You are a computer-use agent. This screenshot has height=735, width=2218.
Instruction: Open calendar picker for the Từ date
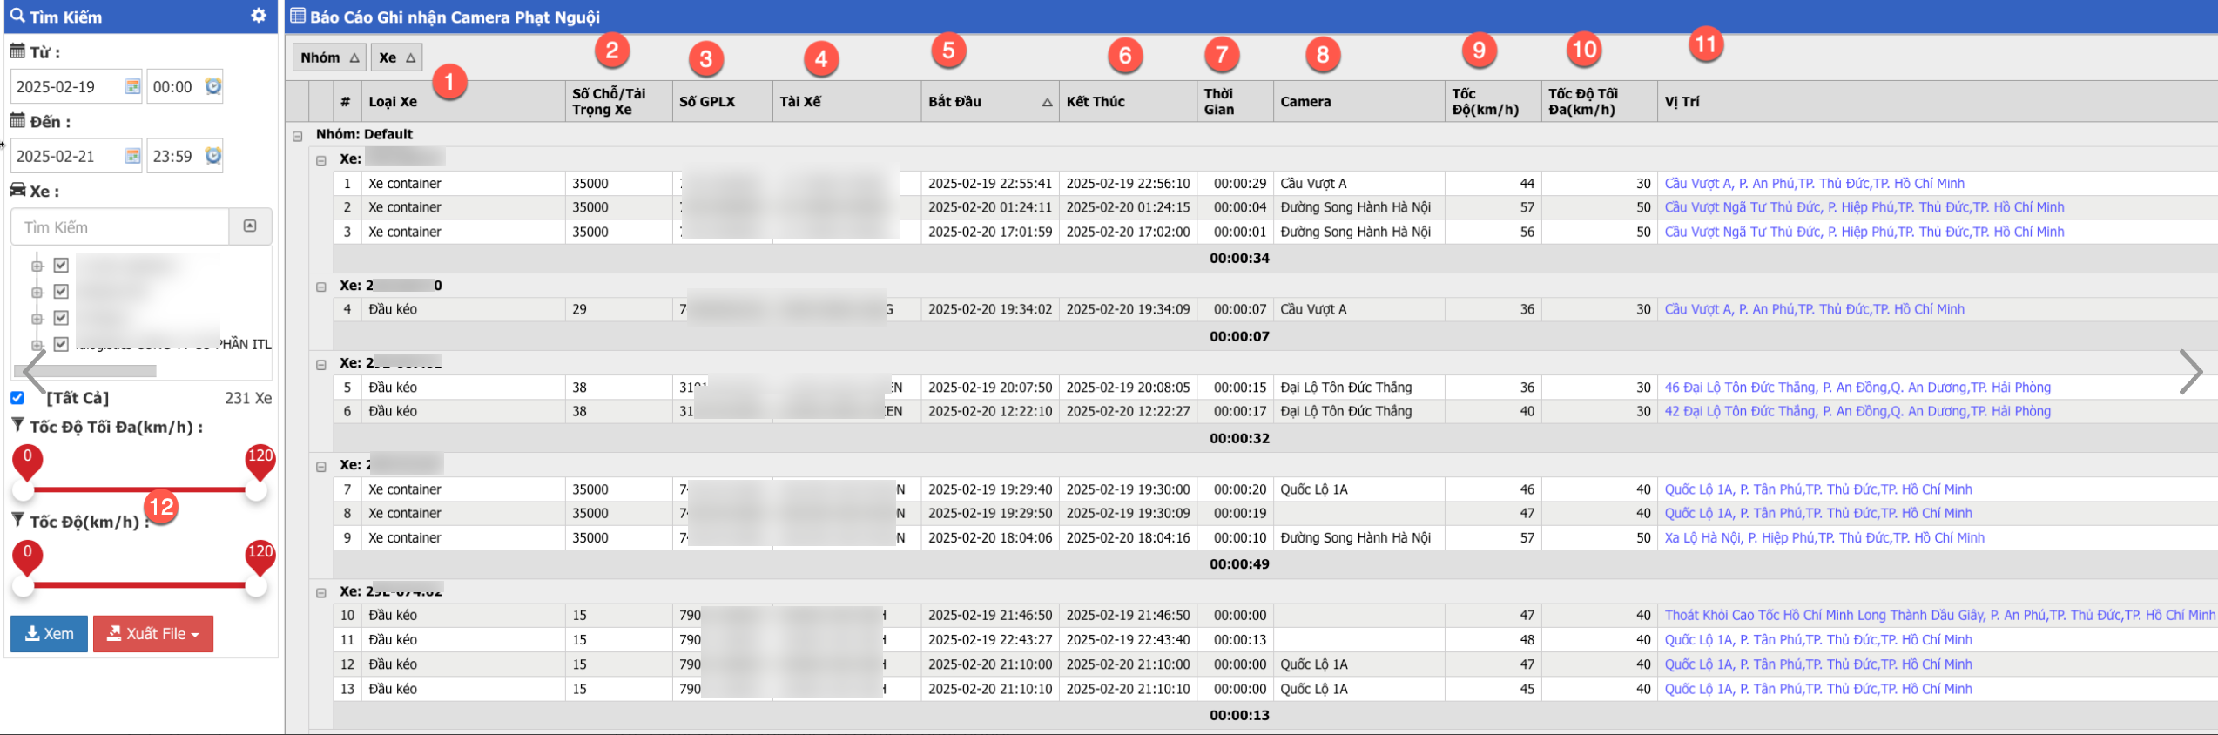tap(132, 86)
